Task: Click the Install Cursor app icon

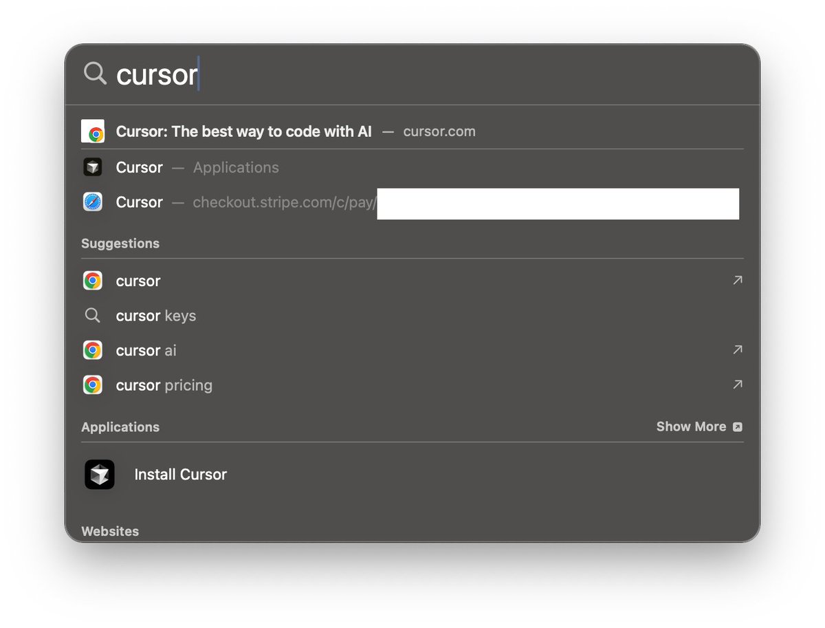Action: (x=100, y=475)
